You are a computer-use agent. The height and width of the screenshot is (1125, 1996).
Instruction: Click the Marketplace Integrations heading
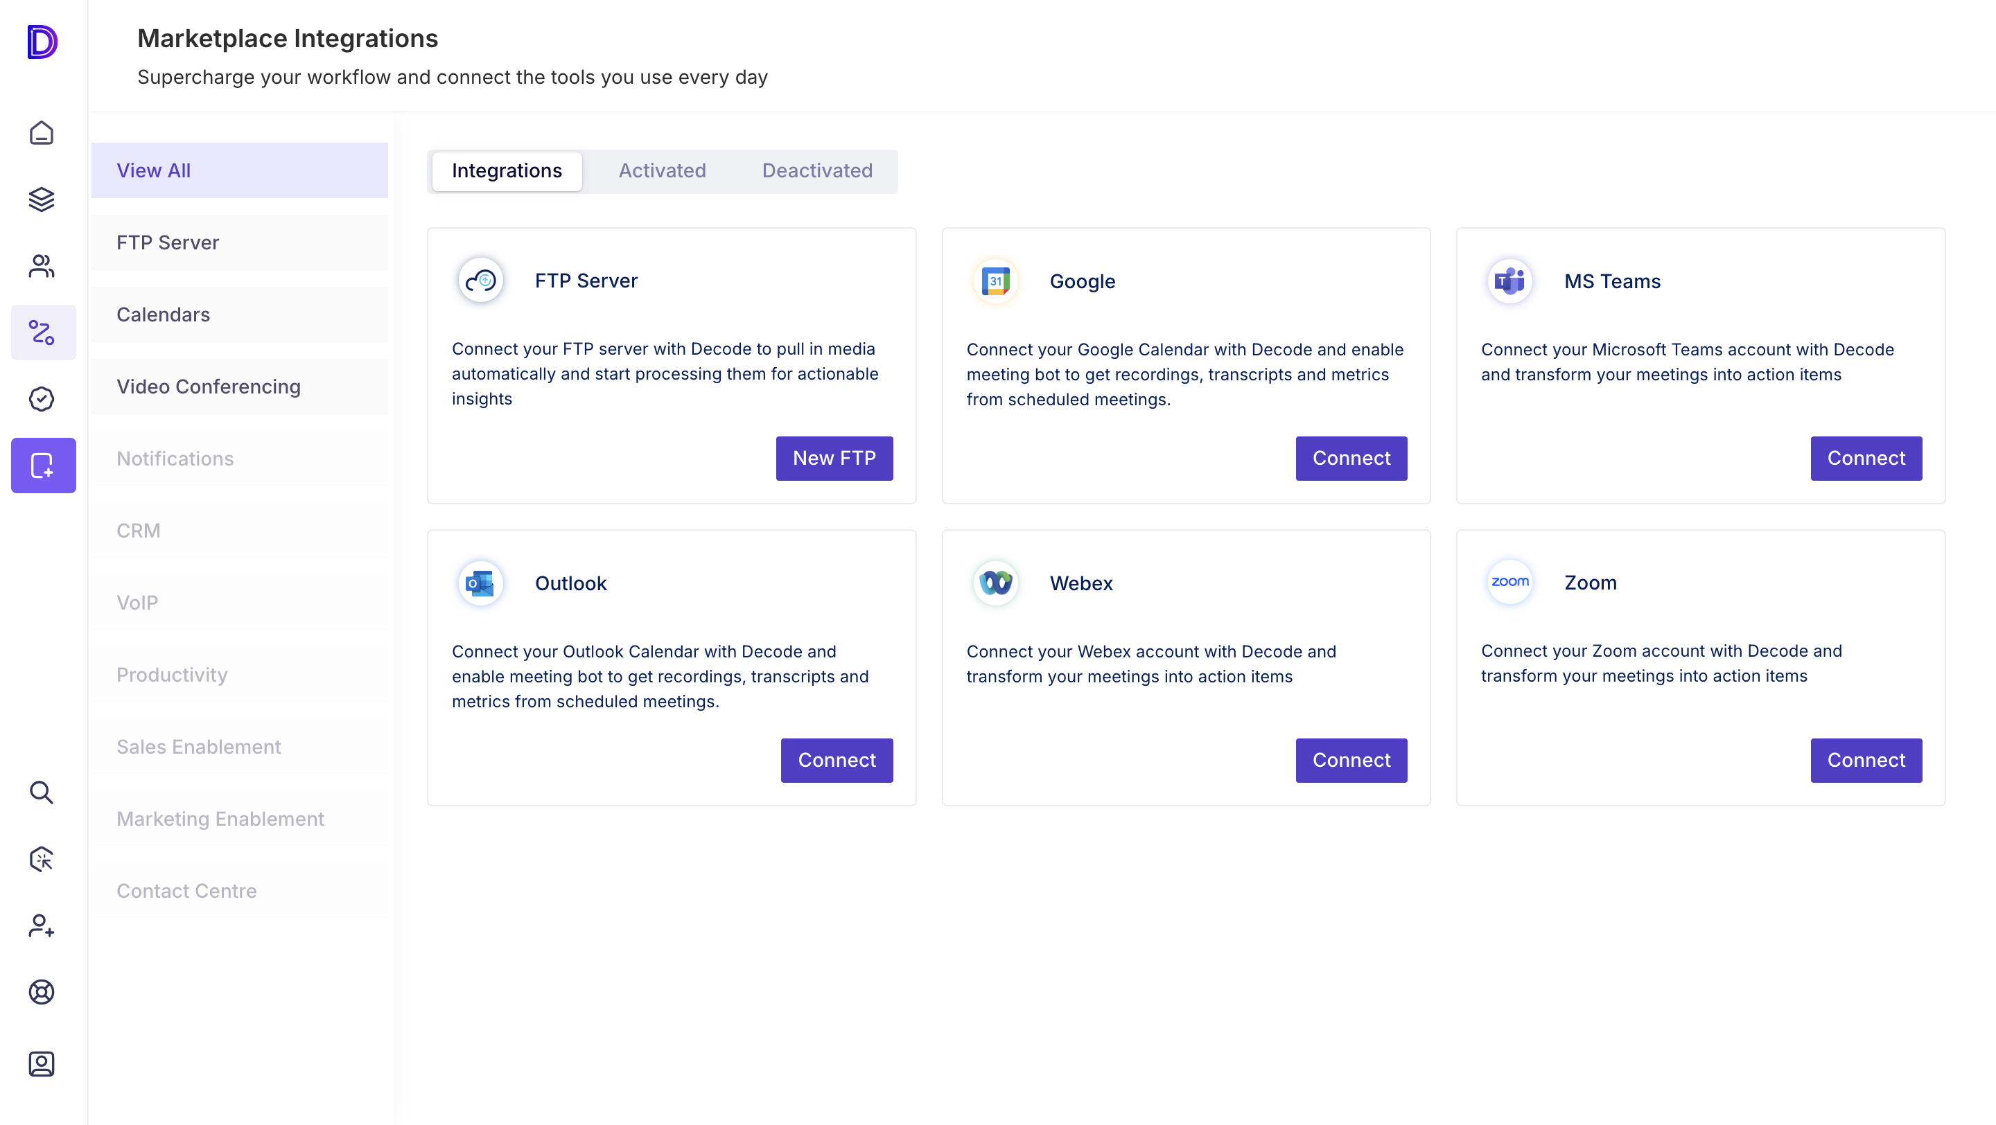point(288,38)
